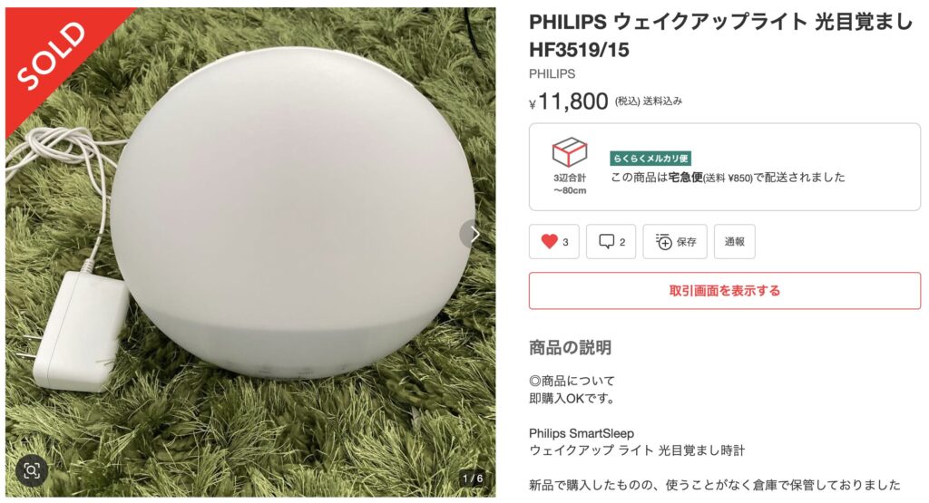
Task: Click the 3辺合計 〜80cm size label
Action: tap(570, 184)
